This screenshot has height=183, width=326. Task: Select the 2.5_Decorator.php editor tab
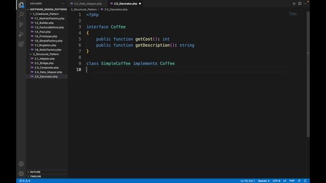click(125, 4)
